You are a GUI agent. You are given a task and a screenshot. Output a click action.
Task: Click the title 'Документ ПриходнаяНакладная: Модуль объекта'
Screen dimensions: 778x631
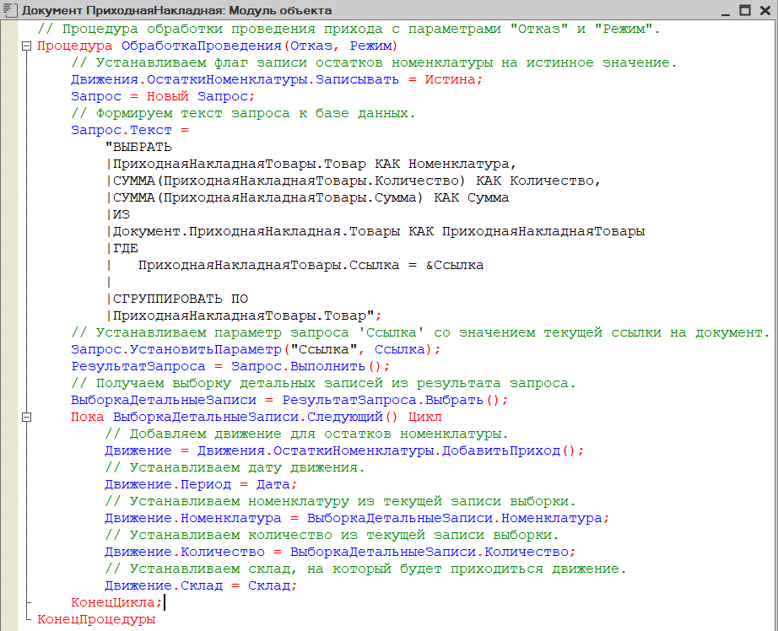[x=176, y=10]
